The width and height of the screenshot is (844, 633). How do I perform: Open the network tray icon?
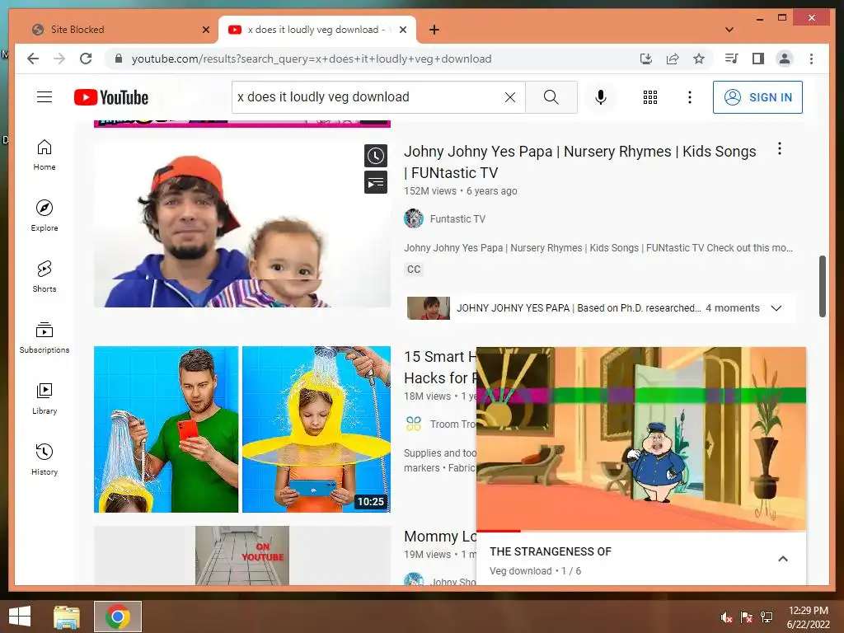tap(767, 617)
